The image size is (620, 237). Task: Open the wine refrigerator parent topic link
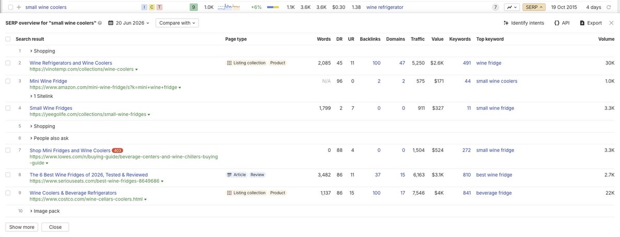pos(385,7)
